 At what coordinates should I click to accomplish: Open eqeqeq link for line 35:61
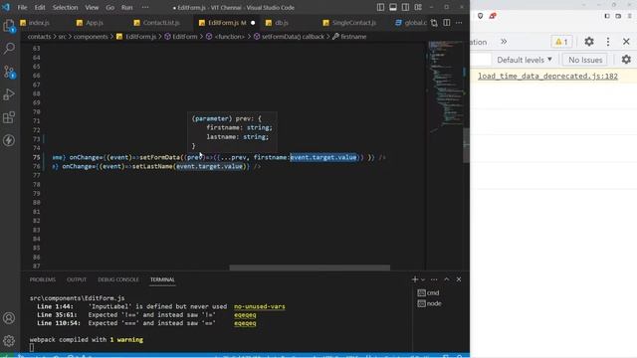click(245, 315)
